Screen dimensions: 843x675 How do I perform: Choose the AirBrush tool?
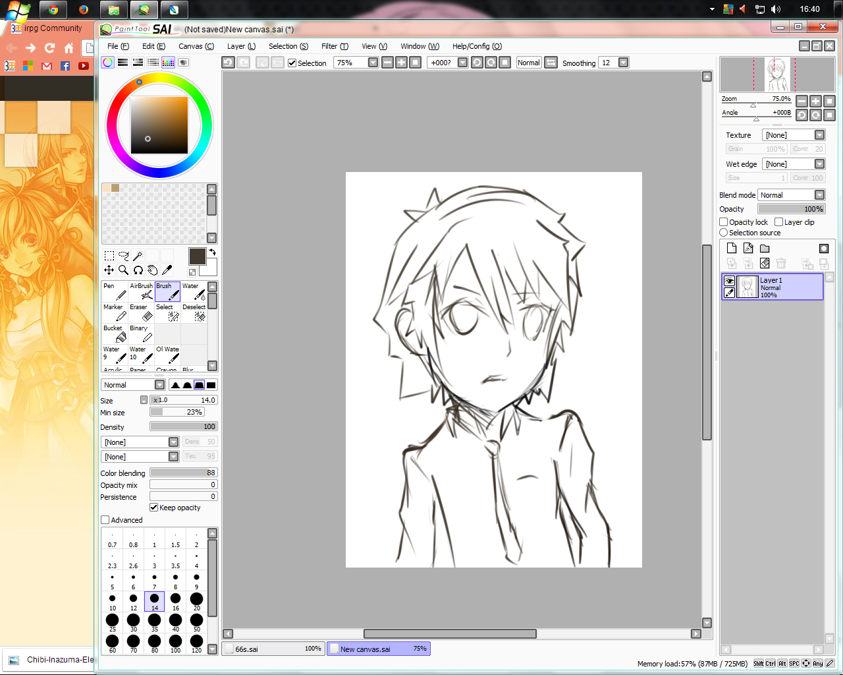click(x=141, y=291)
